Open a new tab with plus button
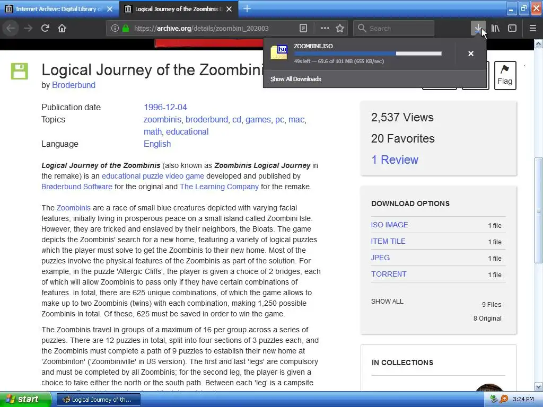 247,8
